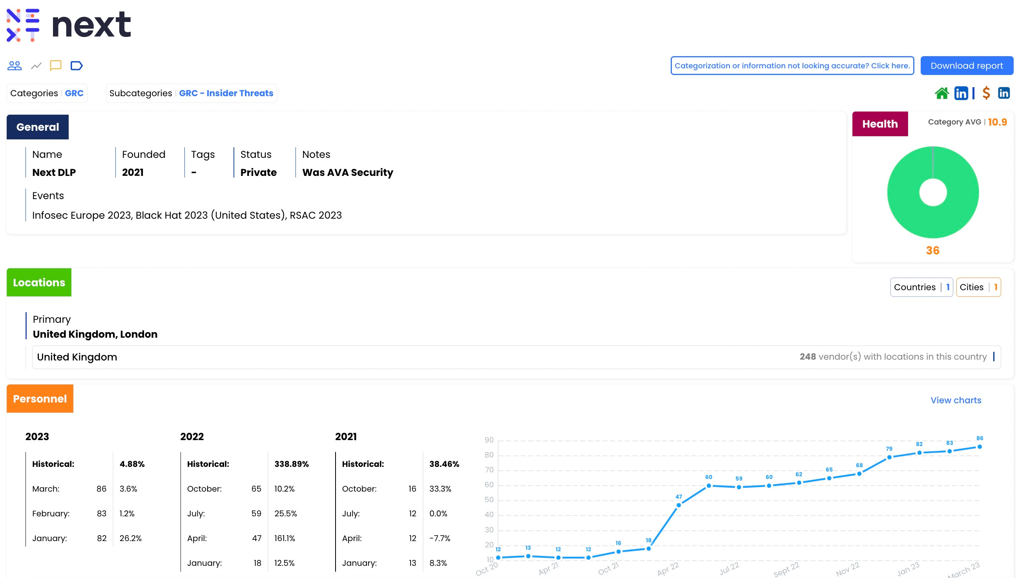Select the Health section tab

tap(880, 124)
